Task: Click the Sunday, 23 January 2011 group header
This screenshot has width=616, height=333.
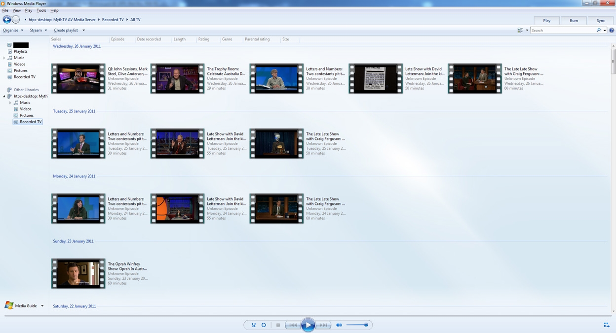Action: click(73, 241)
